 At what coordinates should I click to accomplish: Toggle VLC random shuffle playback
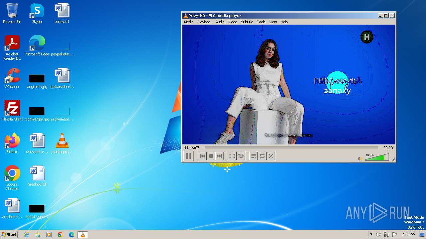click(271, 156)
